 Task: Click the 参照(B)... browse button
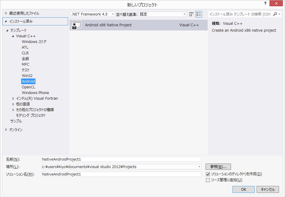click(x=218, y=167)
